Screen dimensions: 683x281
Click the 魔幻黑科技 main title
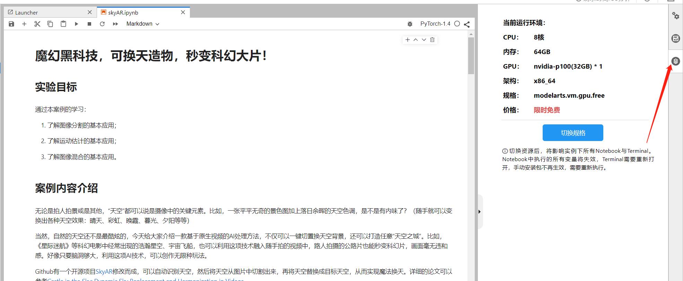pos(151,56)
